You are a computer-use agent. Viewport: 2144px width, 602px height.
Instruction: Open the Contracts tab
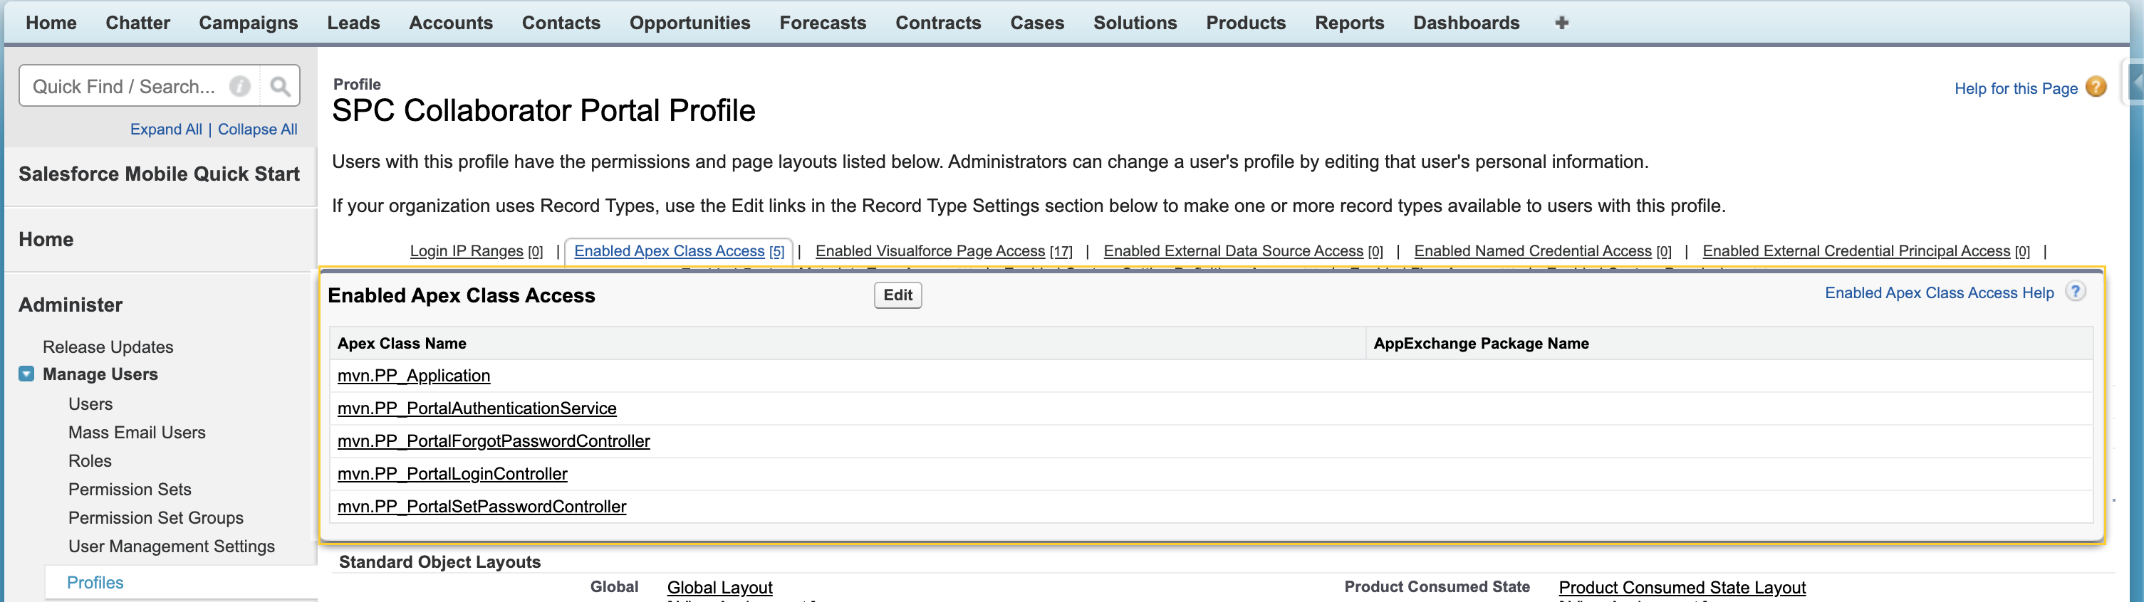[938, 23]
